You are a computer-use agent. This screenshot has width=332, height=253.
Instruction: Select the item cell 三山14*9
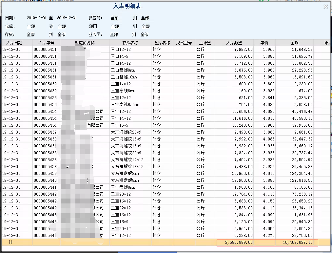(120, 56)
